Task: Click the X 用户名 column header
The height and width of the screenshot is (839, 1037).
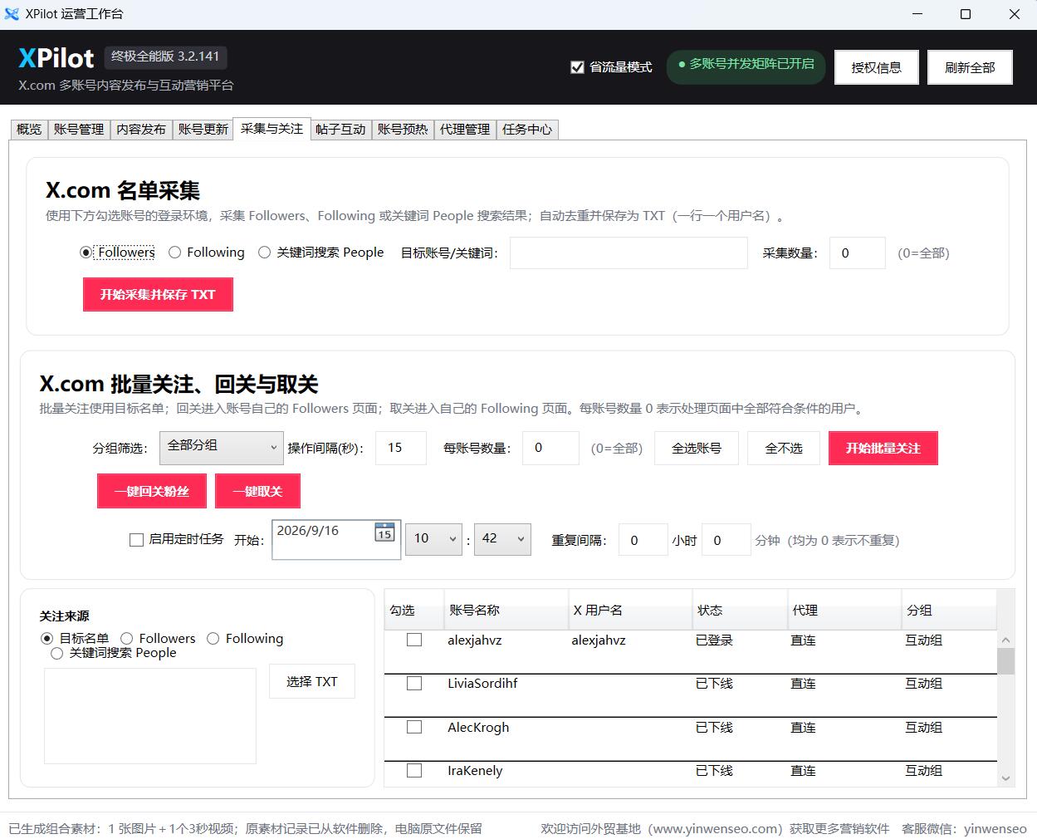Action: [630, 610]
